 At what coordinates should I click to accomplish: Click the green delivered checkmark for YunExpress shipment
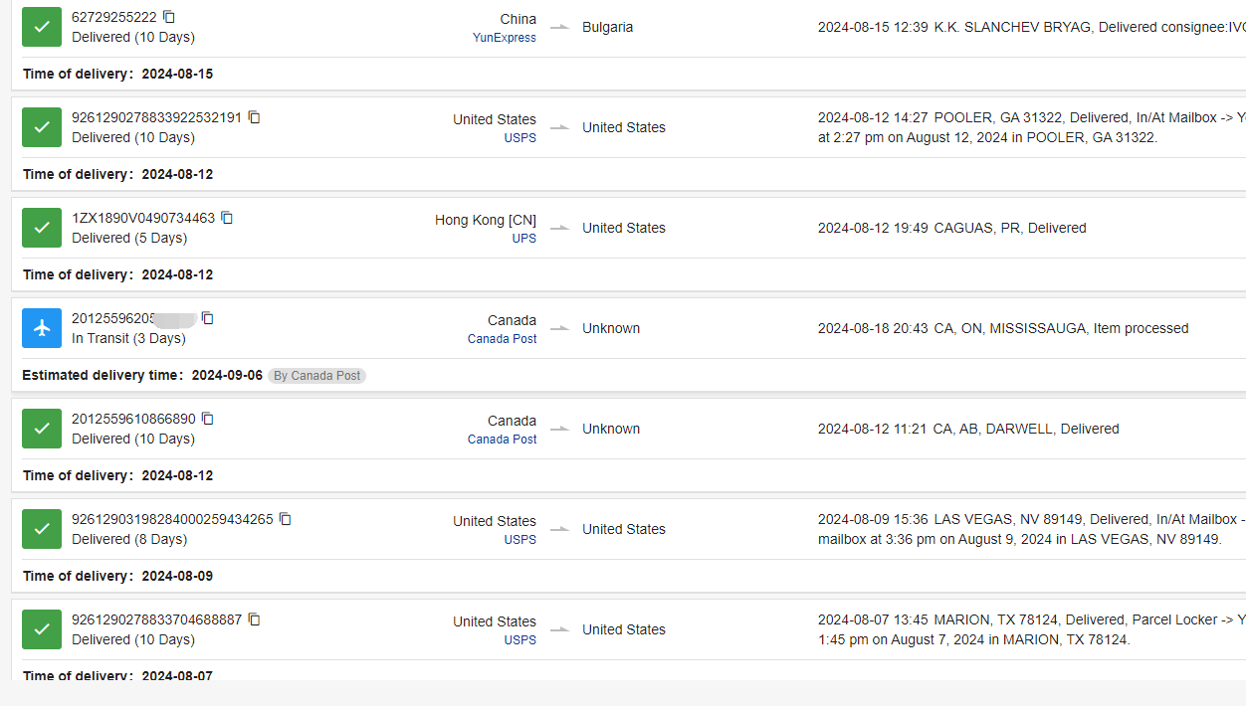click(x=42, y=27)
